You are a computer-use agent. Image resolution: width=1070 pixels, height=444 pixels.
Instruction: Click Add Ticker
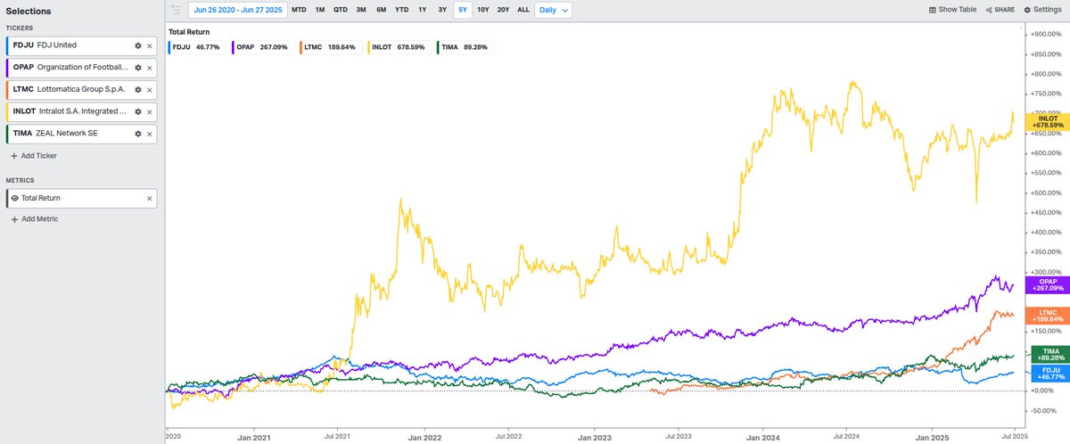[32, 155]
